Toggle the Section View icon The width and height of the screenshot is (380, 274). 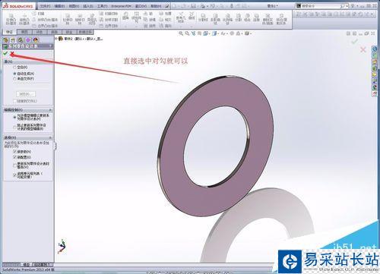tap(200, 33)
